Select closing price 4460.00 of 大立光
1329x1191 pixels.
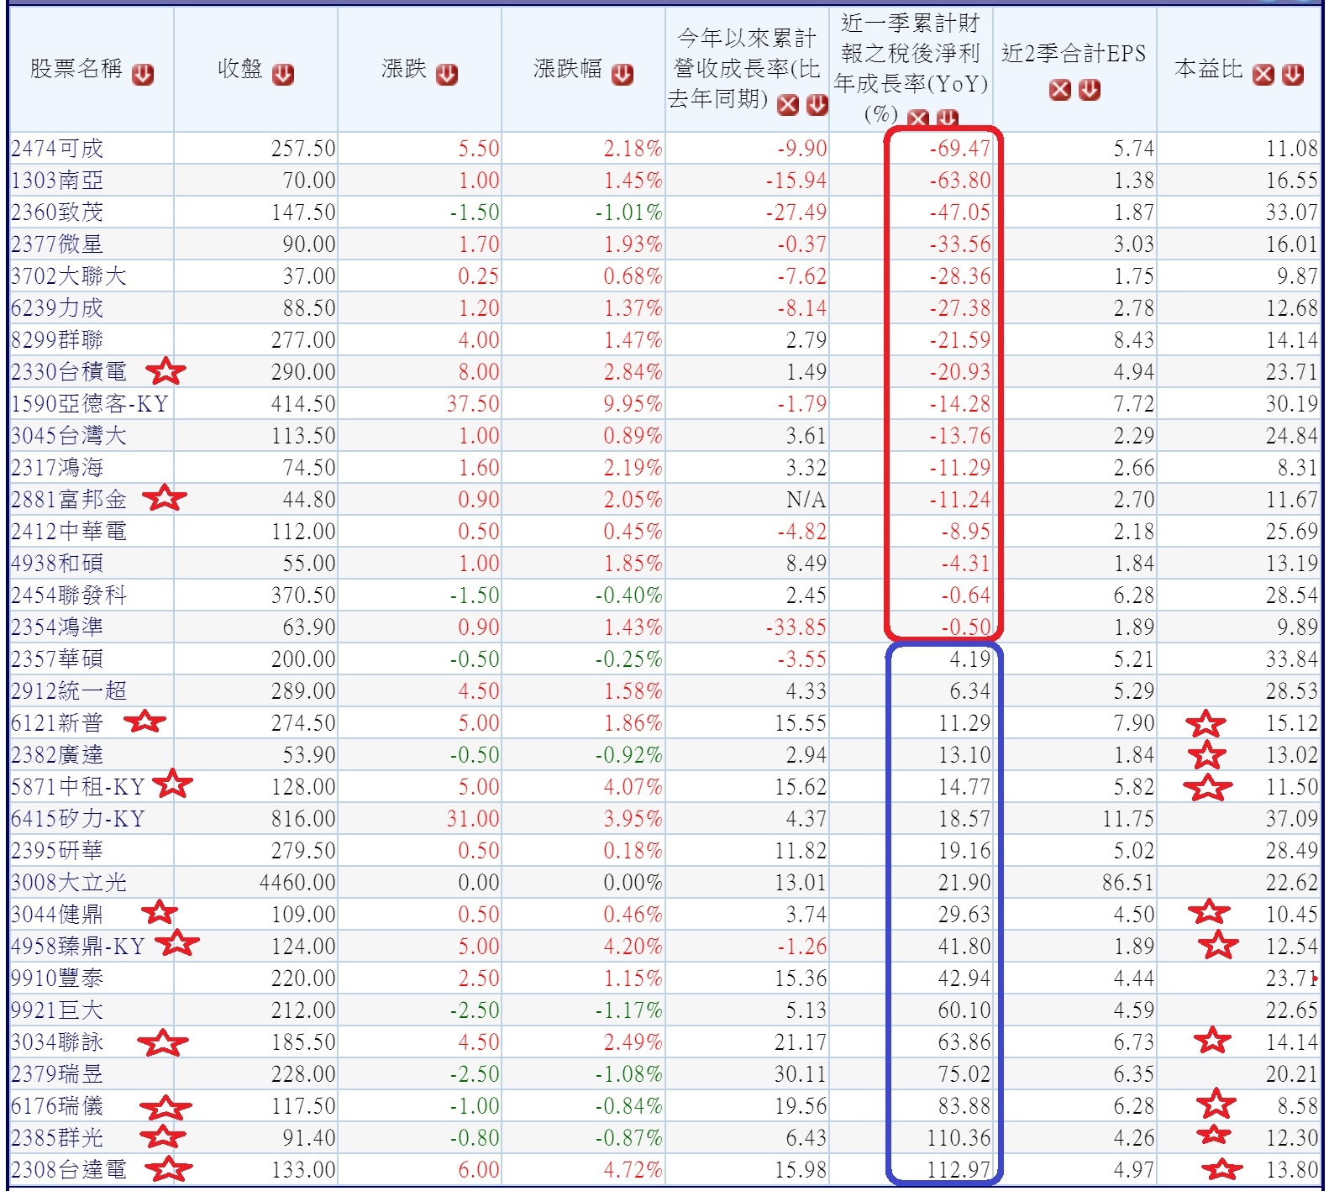pyautogui.click(x=297, y=883)
